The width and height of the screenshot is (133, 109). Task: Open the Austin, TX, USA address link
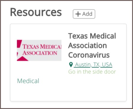[93, 65]
